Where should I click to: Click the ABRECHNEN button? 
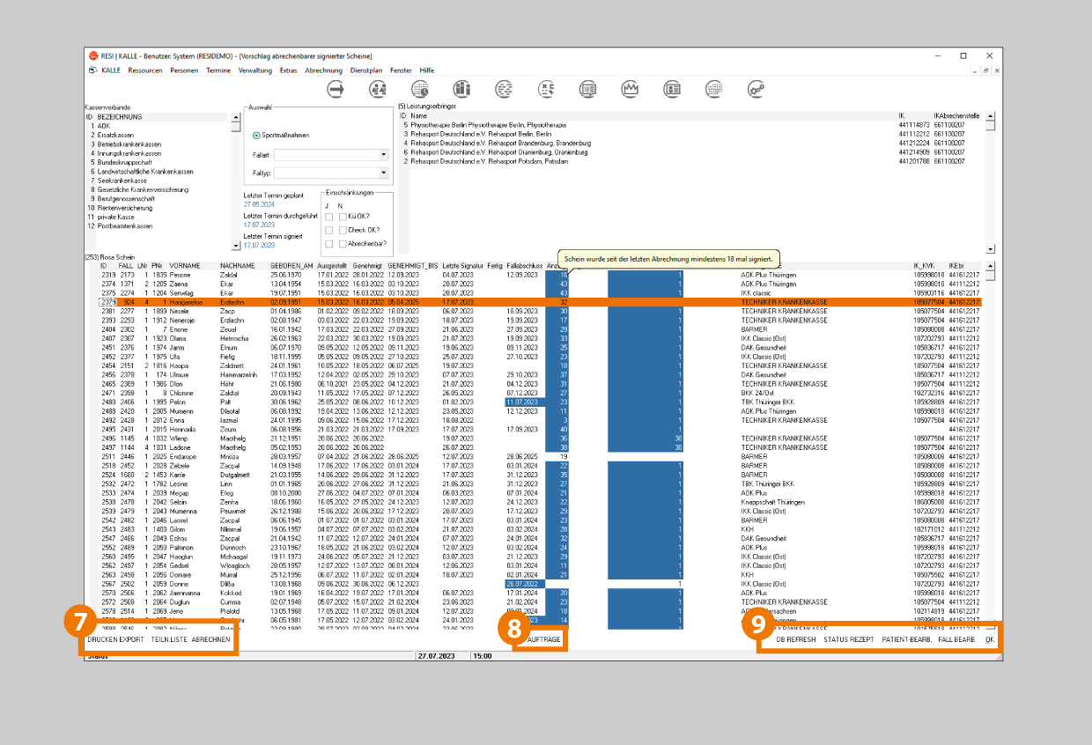pyautogui.click(x=211, y=639)
